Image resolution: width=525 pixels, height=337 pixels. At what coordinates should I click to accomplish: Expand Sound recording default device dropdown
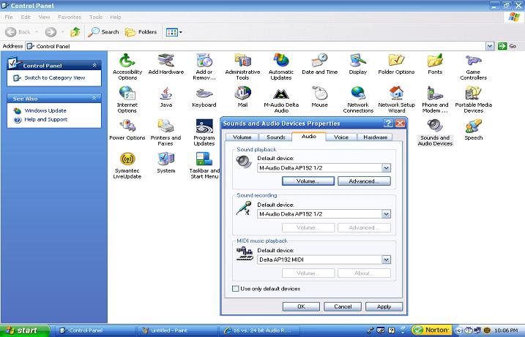click(x=386, y=214)
